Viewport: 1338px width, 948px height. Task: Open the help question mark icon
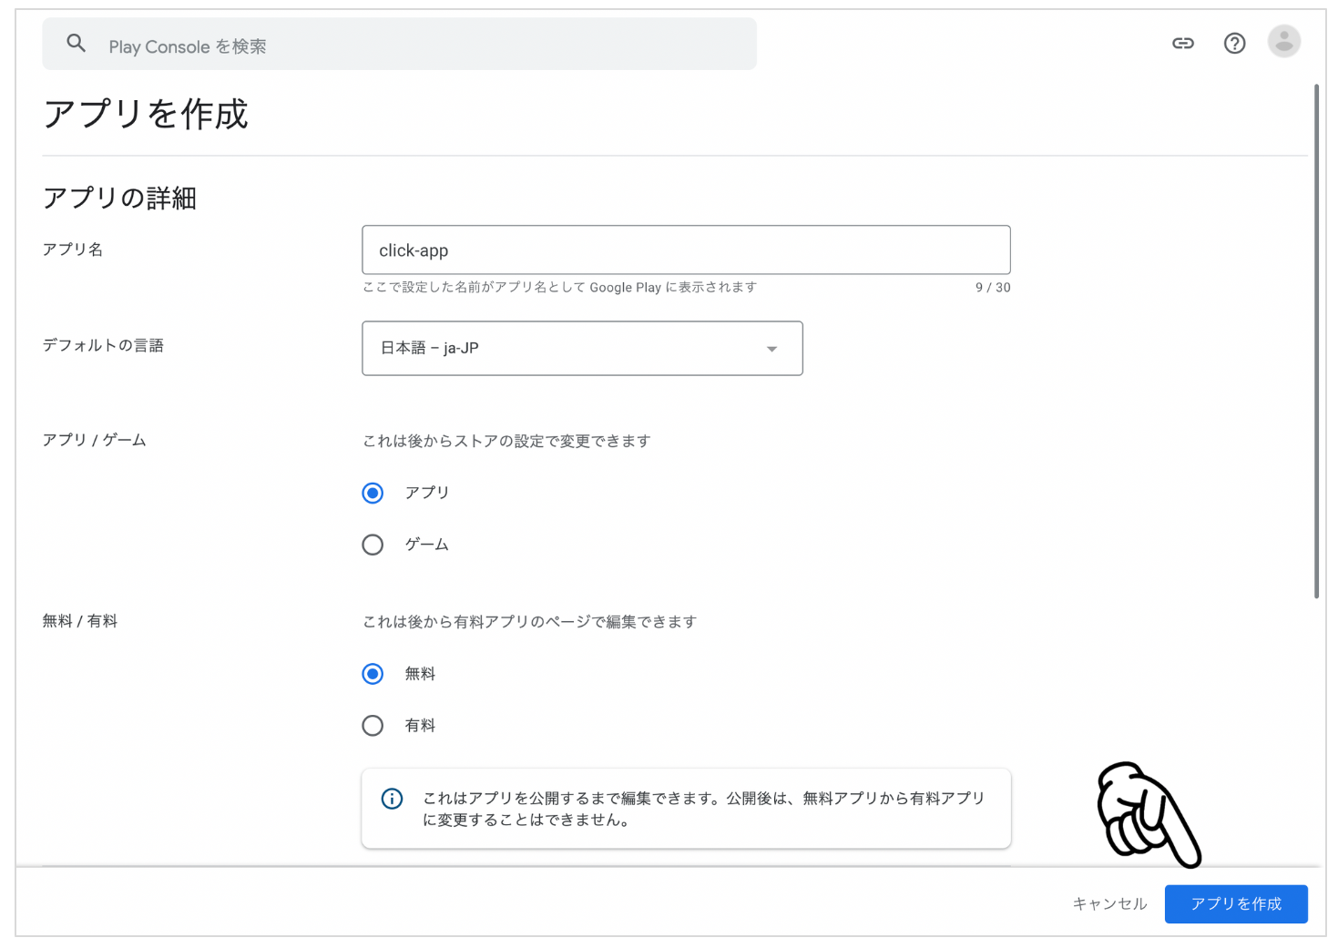click(x=1234, y=43)
